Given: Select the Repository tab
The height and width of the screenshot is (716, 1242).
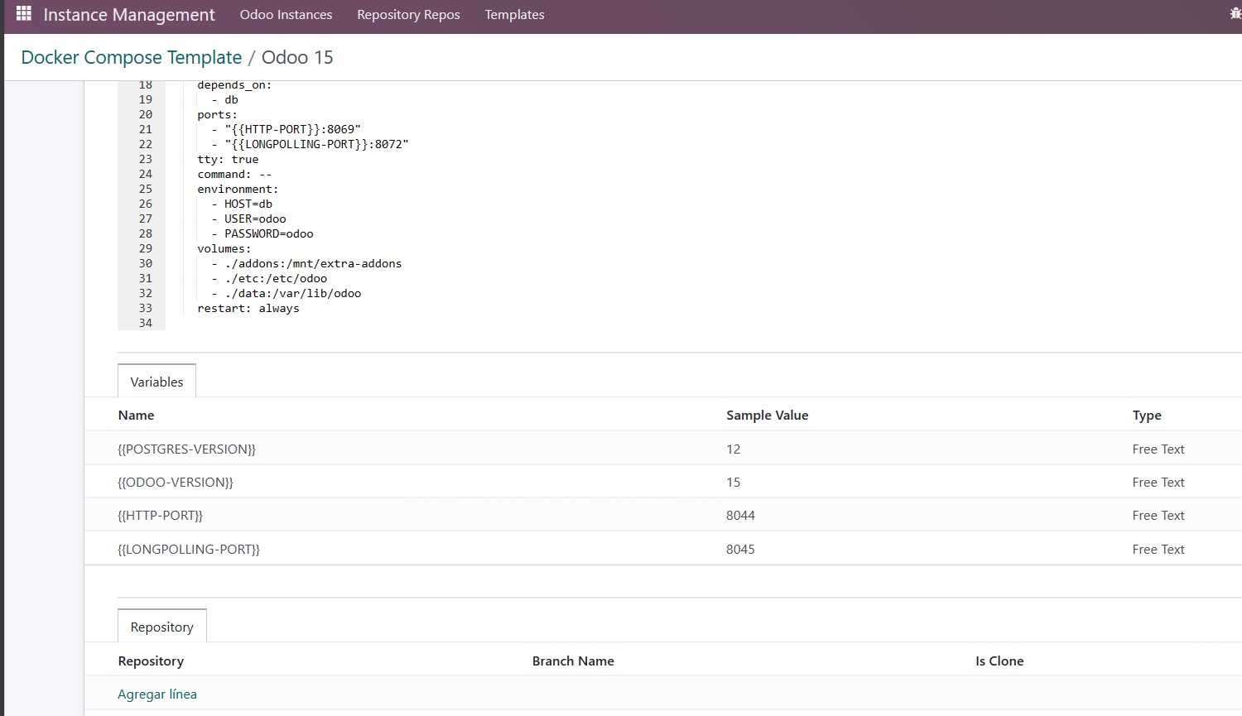Looking at the screenshot, I should coord(161,627).
